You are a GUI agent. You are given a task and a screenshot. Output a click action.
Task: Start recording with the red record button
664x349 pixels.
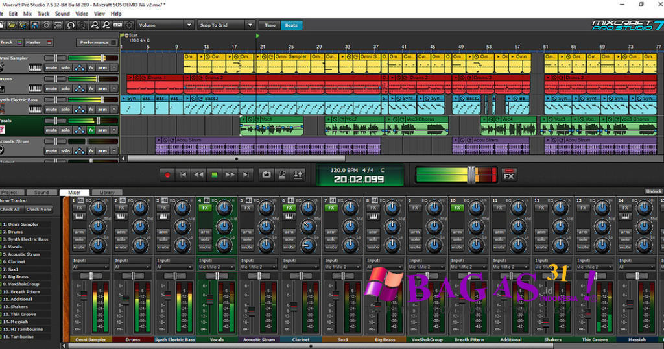167,174
